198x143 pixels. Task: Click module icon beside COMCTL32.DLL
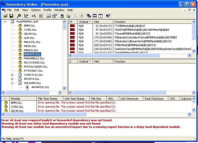tap(20, 75)
